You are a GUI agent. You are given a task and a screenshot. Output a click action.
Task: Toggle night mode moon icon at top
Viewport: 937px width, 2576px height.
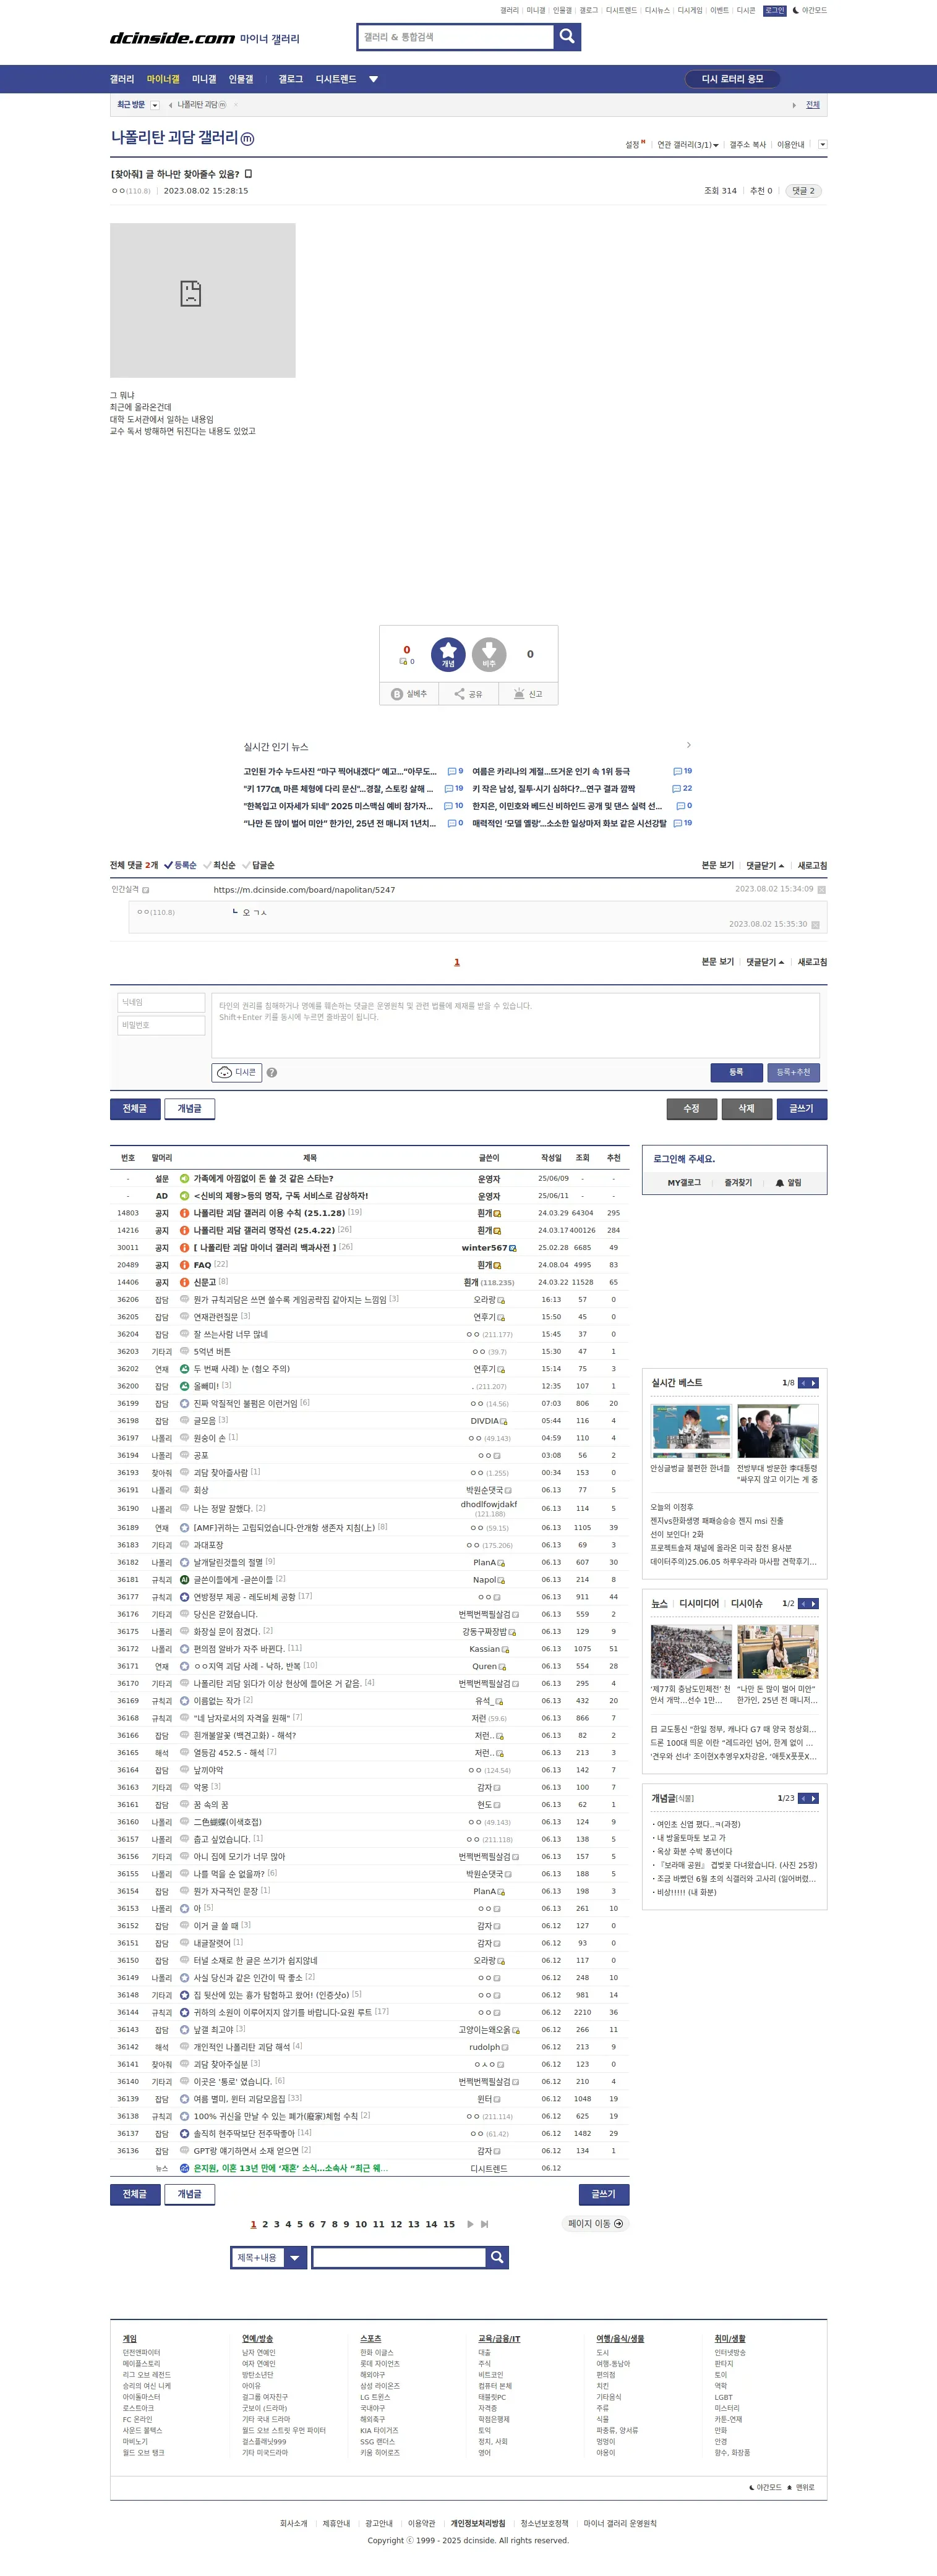pos(795,10)
